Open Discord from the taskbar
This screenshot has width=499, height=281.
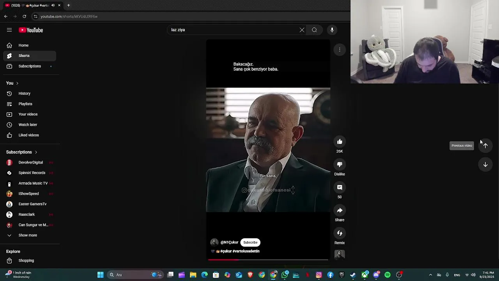tap(376, 275)
